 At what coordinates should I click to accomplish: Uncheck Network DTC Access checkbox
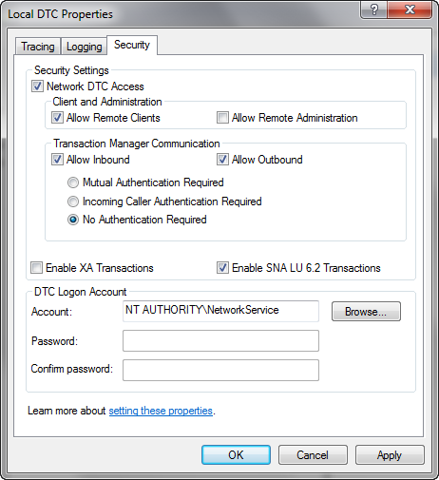coord(37,86)
